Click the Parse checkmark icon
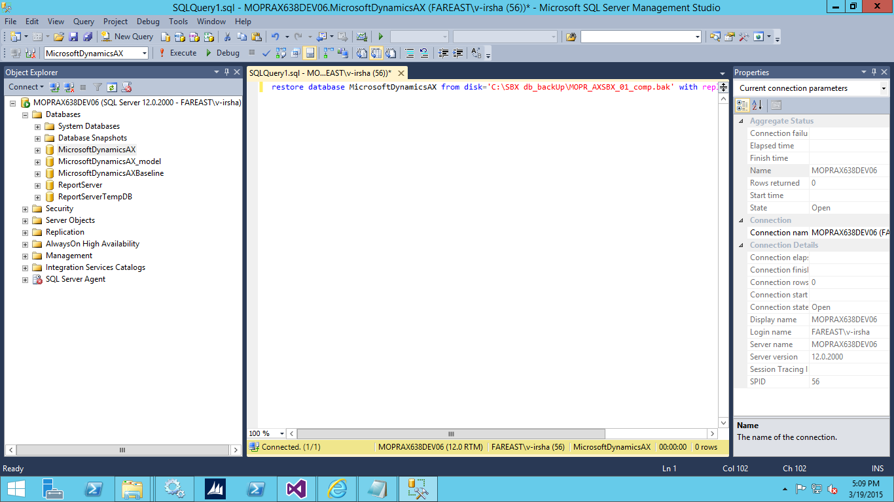894x502 pixels. click(266, 53)
